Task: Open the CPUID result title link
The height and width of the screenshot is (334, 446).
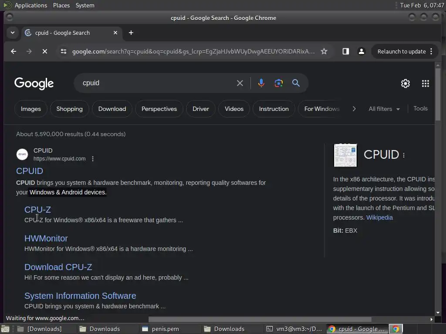Action: (x=30, y=171)
